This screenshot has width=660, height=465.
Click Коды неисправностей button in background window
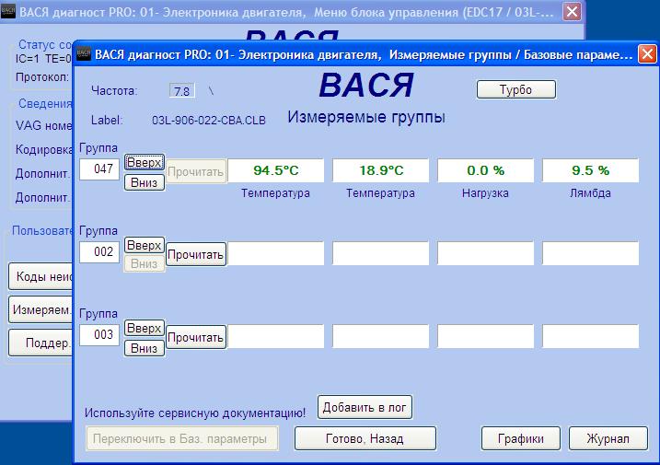point(41,276)
